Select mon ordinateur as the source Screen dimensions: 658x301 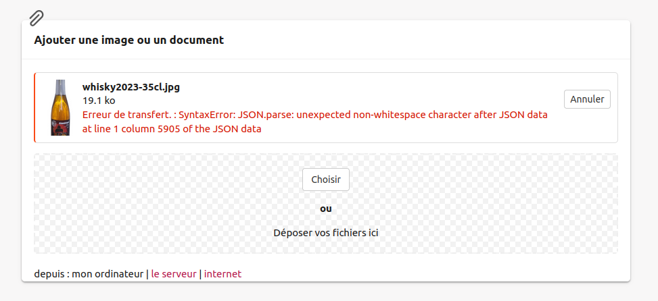tap(108, 274)
